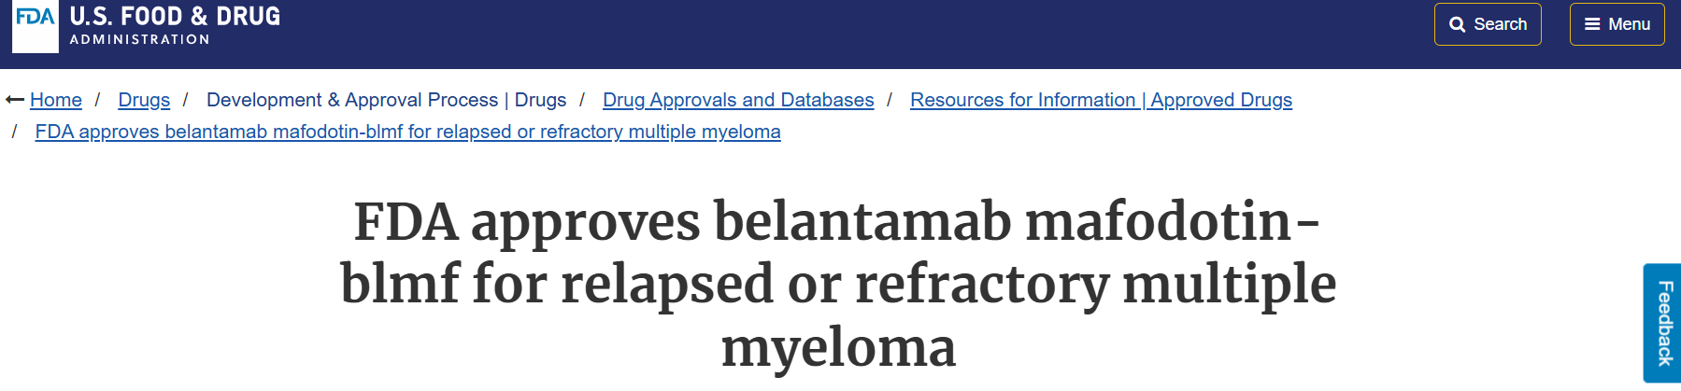Click the FDA logo icon
This screenshot has width=1681, height=391.
(35, 20)
